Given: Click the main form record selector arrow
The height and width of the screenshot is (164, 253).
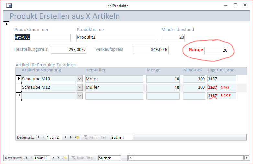Looking at the screenshot, I should tap(6, 24).
